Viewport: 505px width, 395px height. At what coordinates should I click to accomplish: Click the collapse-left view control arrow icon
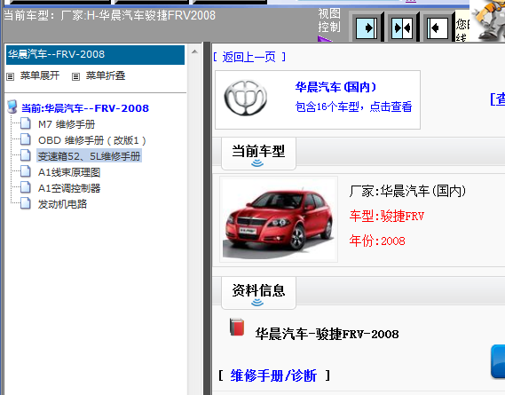(437, 28)
